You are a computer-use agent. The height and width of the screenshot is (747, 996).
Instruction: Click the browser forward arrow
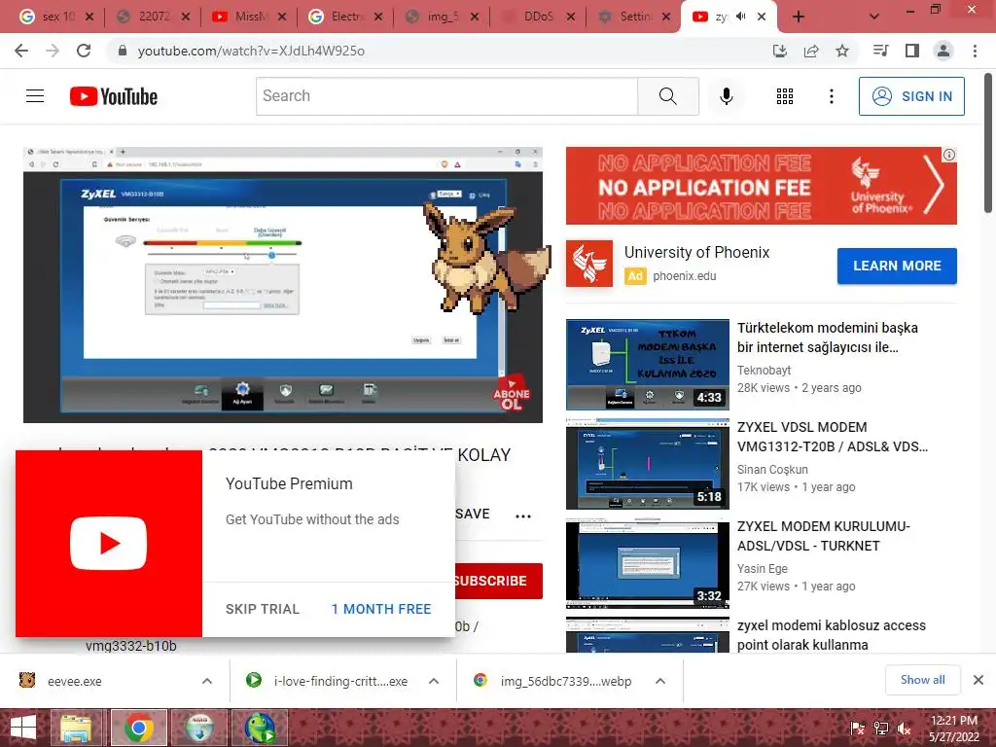pyautogui.click(x=53, y=51)
